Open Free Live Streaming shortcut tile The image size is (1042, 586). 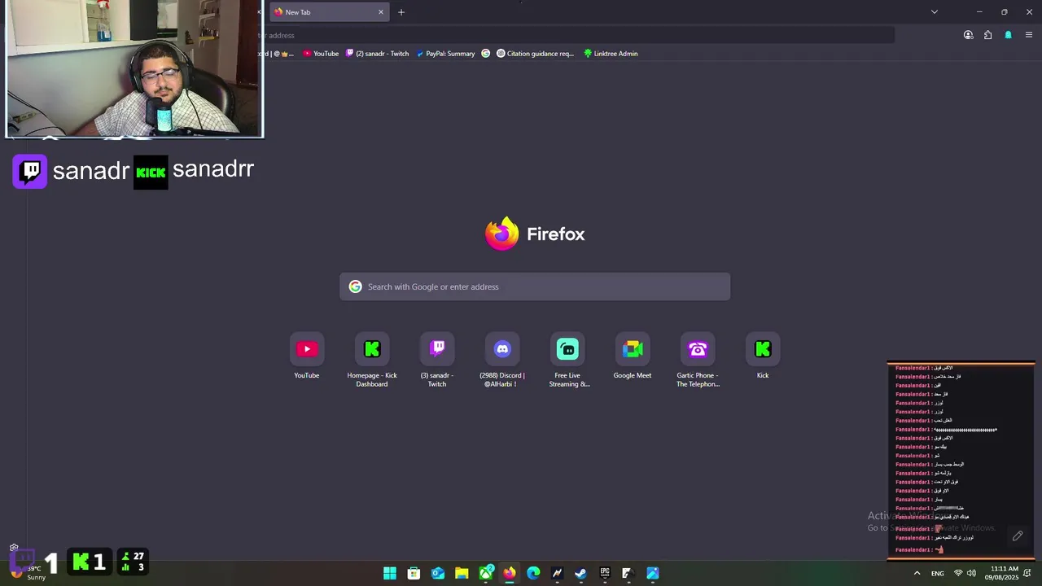(x=567, y=360)
